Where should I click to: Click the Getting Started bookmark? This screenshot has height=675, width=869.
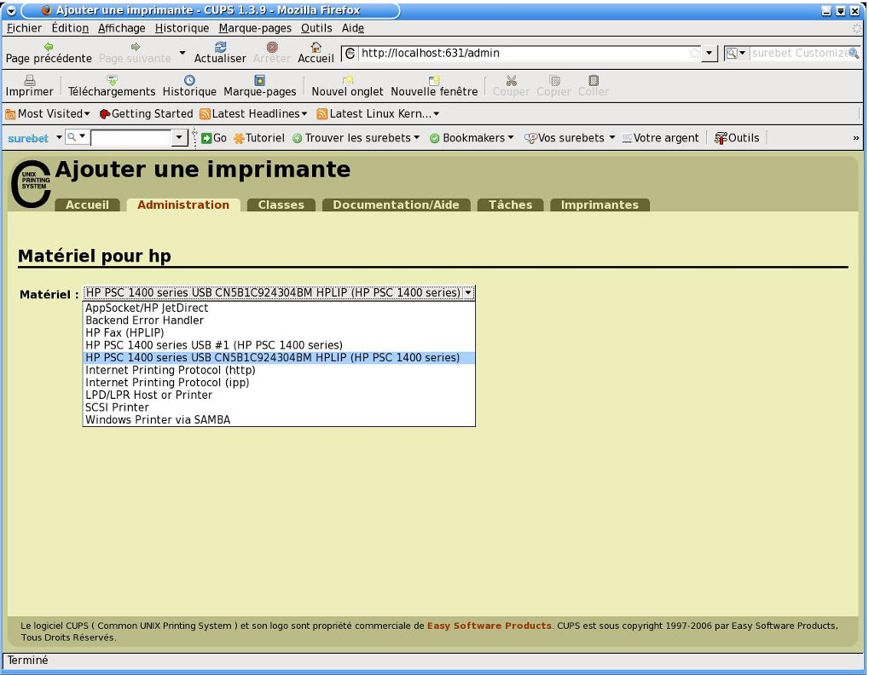tap(146, 113)
